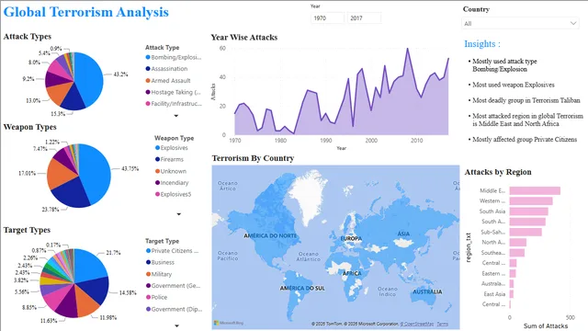Click the Southeast Asia region bar
The image size is (588, 331).
[516, 253]
